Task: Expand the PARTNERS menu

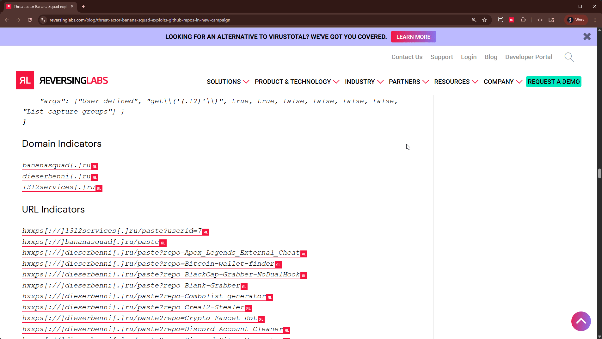Action: [408, 82]
